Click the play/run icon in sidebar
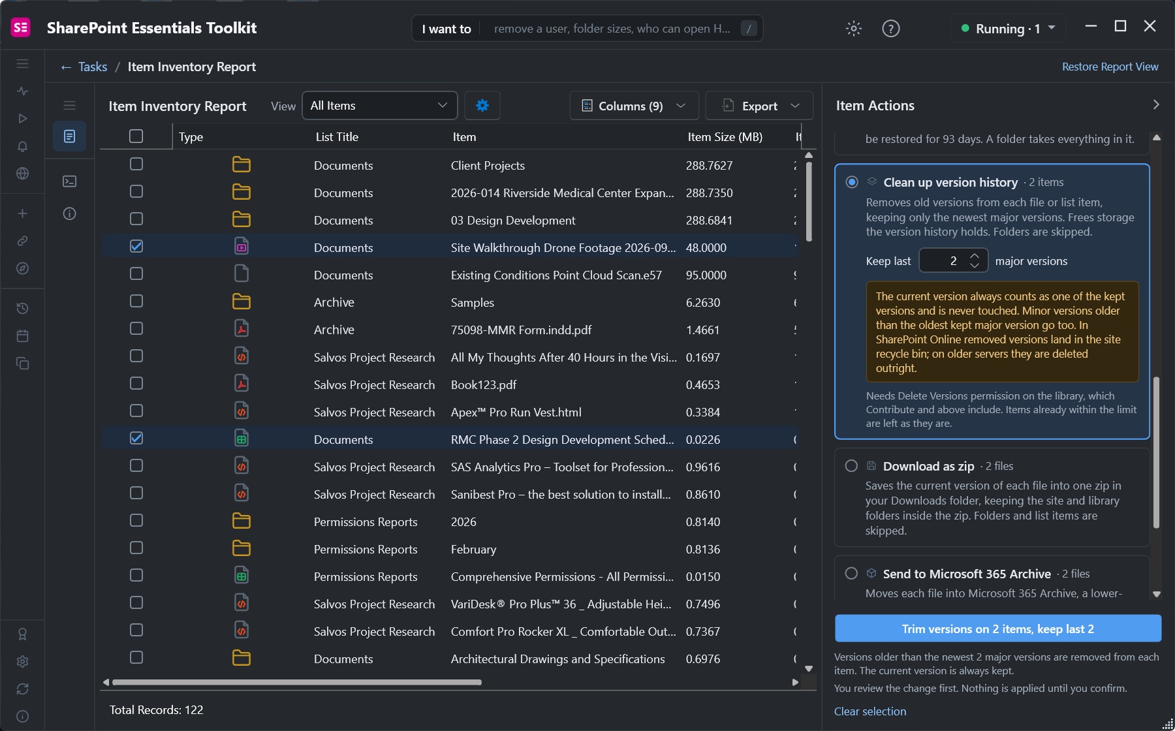This screenshot has width=1175, height=731. point(23,119)
